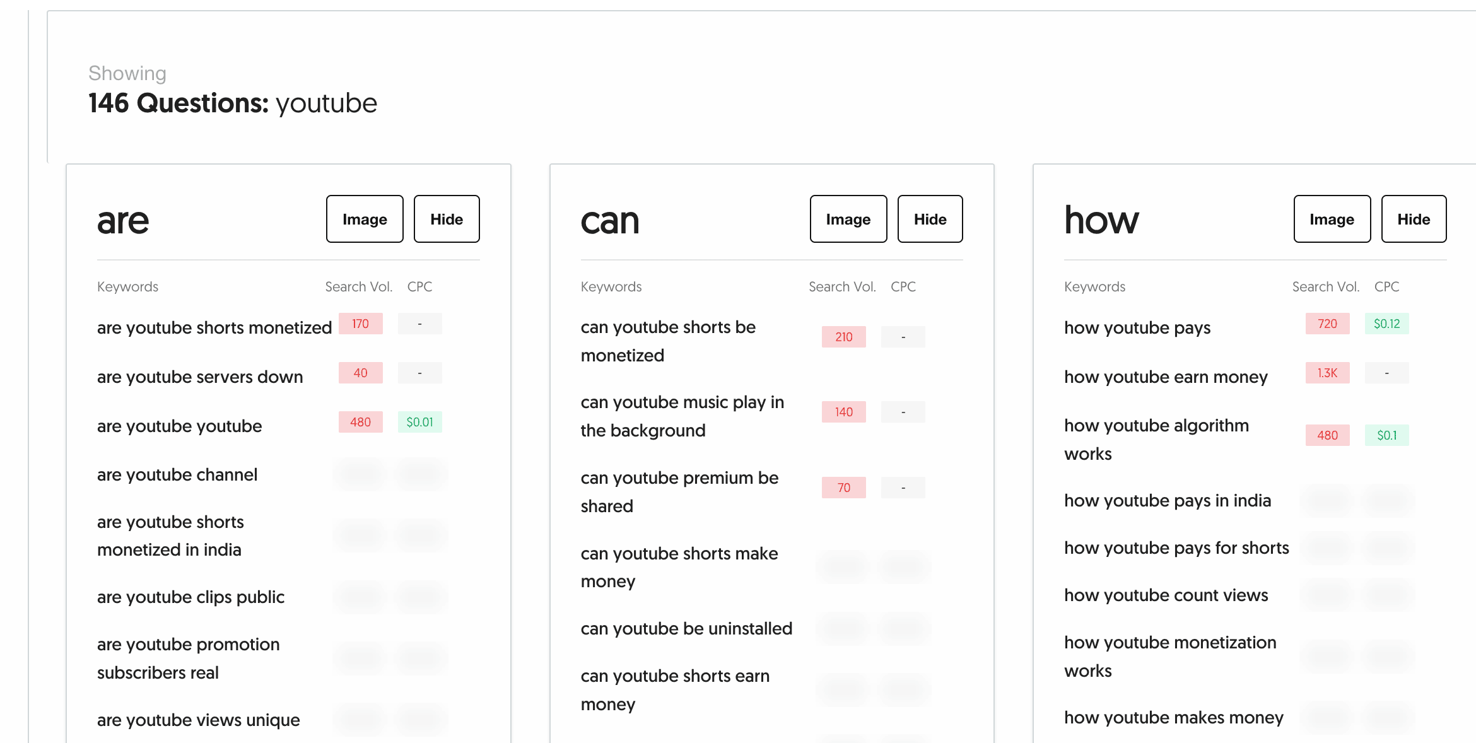Open keyword 'how youtube earn money'
Viewport: 1476px width, 743px height.
click(1166, 377)
